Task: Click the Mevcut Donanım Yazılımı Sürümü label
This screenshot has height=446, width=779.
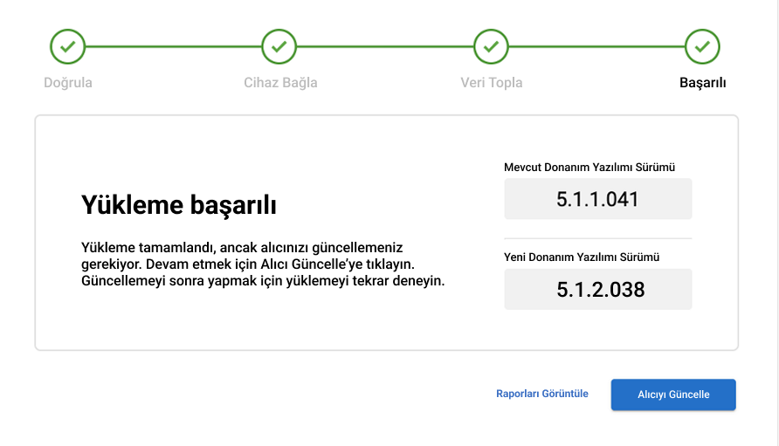Action: 589,167
